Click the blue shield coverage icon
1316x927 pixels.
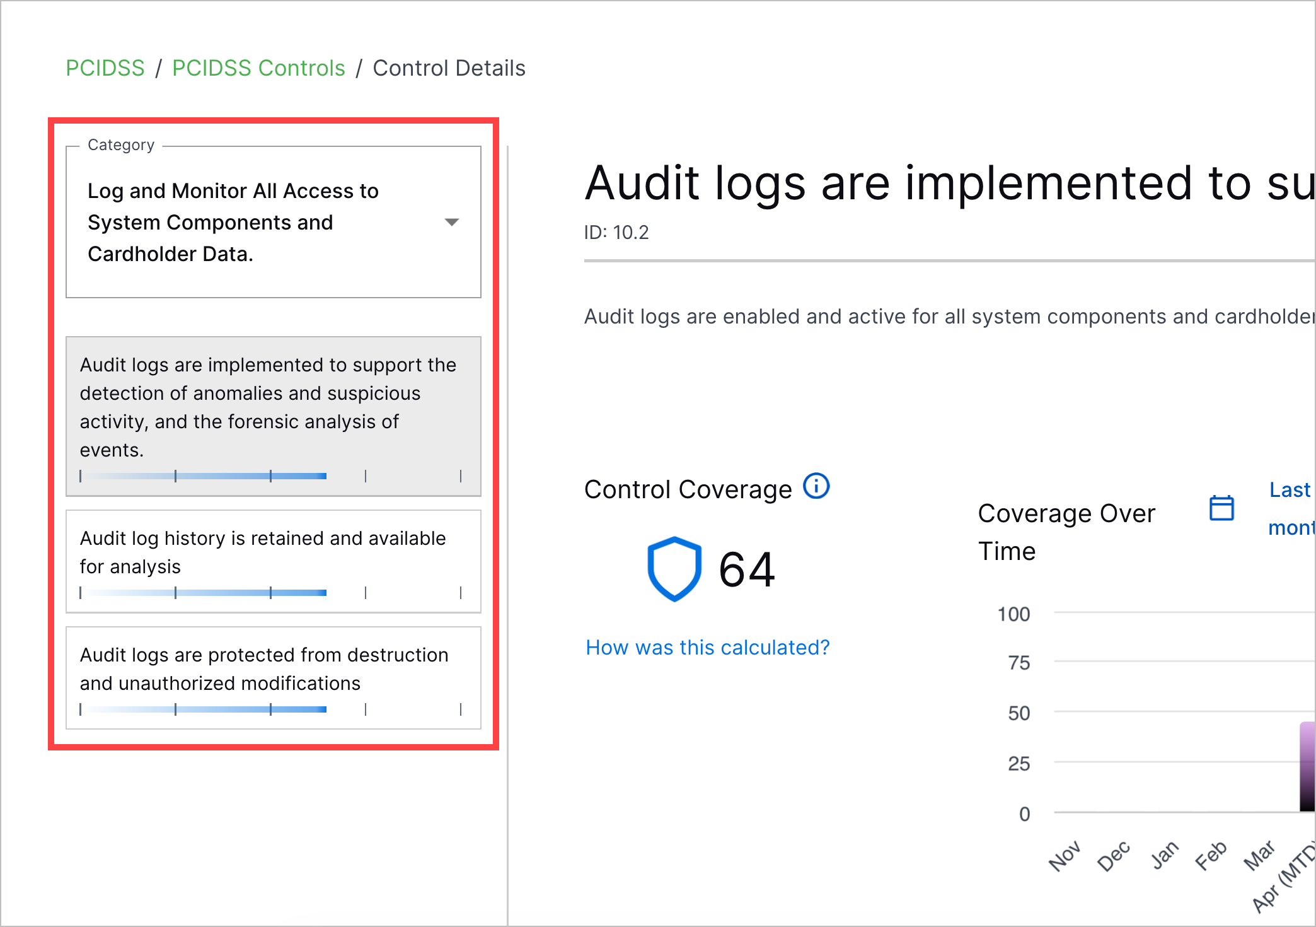point(674,569)
